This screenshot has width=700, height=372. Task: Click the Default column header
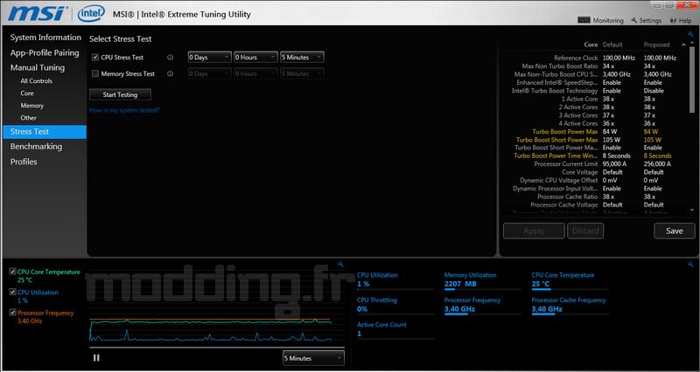coord(612,45)
